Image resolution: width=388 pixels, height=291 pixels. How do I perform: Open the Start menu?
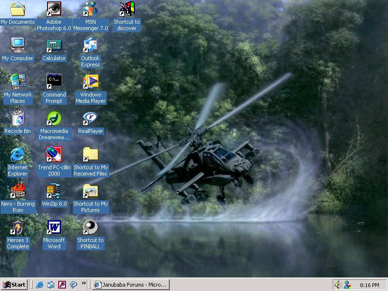(14, 285)
